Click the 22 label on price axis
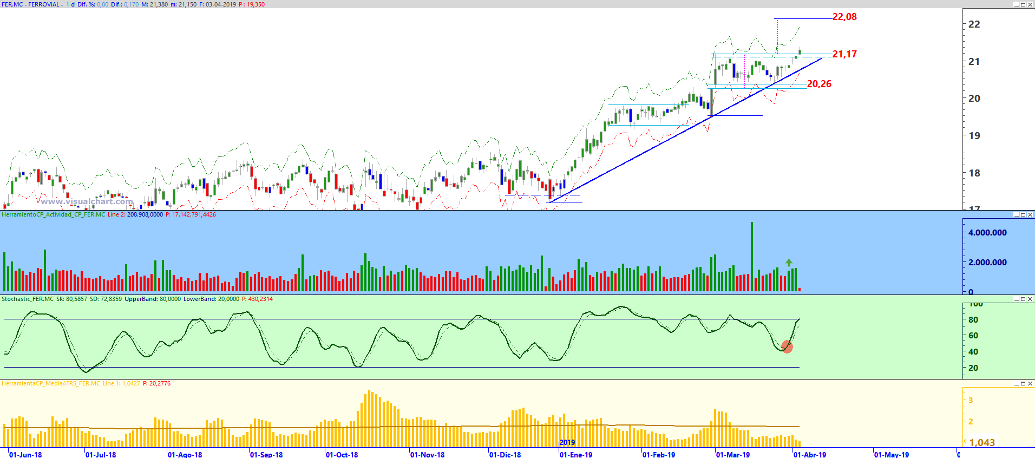Viewport: 1035px width, 458px height. click(x=974, y=24)
